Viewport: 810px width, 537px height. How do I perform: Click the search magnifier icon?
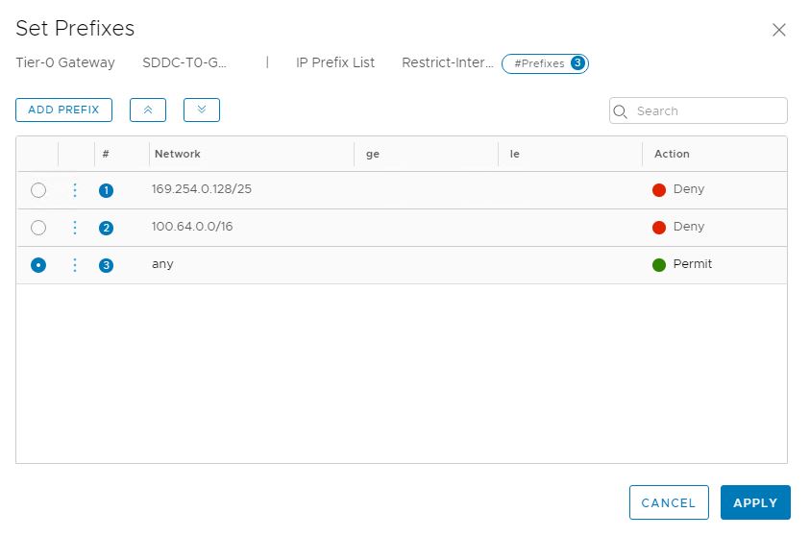[621, 111]
